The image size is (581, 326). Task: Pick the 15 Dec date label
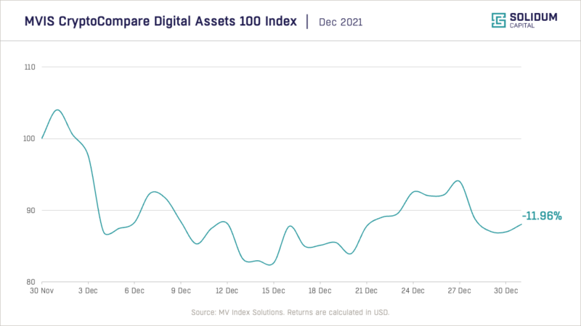(273, 290)
